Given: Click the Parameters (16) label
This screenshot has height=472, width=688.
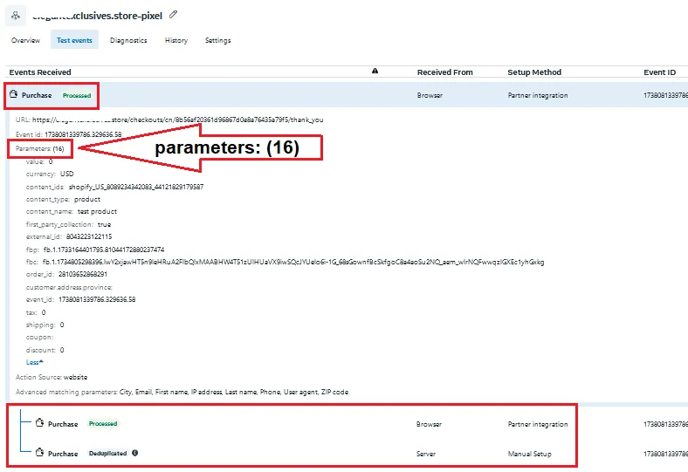Looking at the screenshot, I should click(40, 149).
